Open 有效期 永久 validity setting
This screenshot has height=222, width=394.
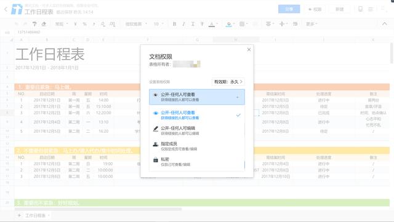tap(228, 82)
